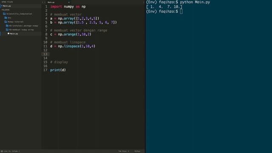Click the 'import' keyword on line 1

[56, 7]
